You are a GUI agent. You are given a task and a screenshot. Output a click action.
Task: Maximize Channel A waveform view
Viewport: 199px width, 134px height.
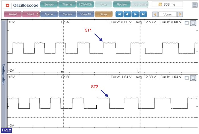click(x=193, y=23)
